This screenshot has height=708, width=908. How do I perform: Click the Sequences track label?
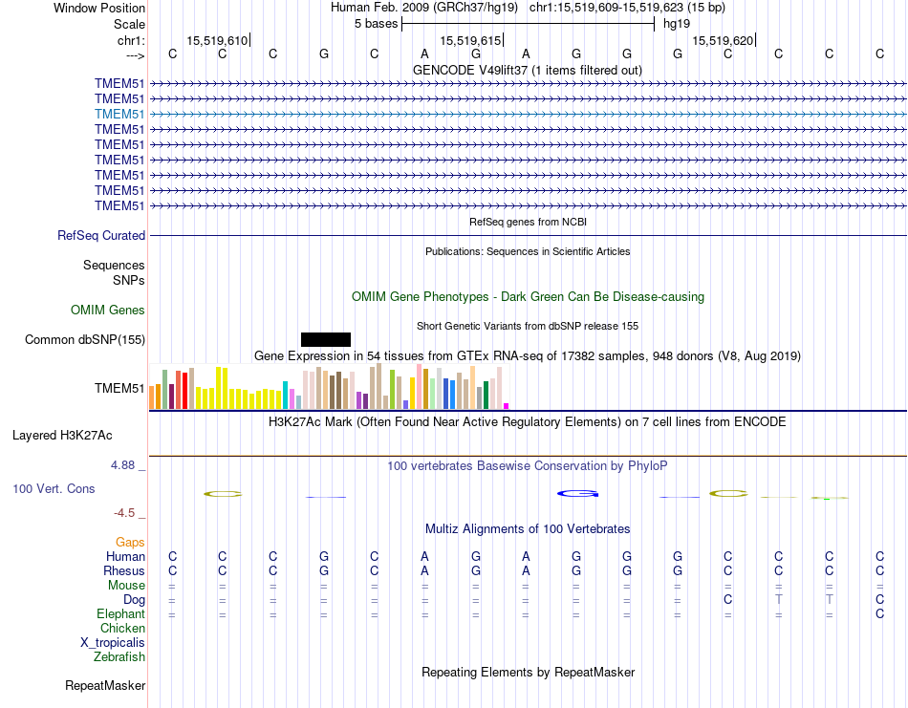click(x=114, y=265)
